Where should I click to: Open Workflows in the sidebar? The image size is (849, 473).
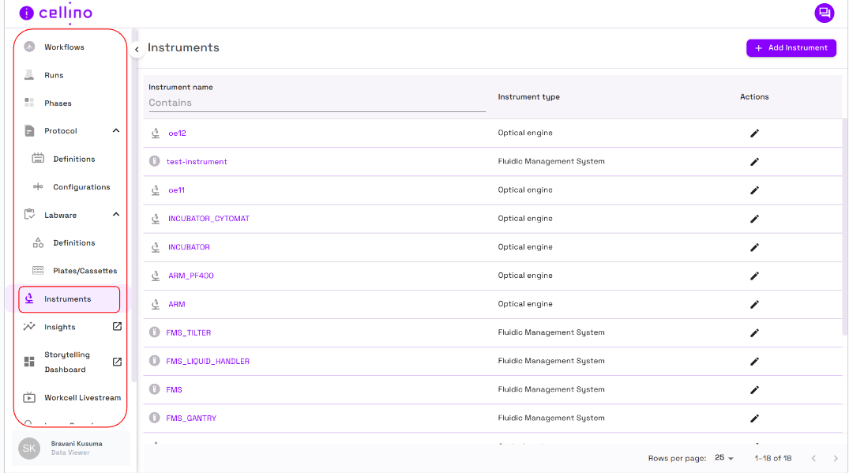64,47
